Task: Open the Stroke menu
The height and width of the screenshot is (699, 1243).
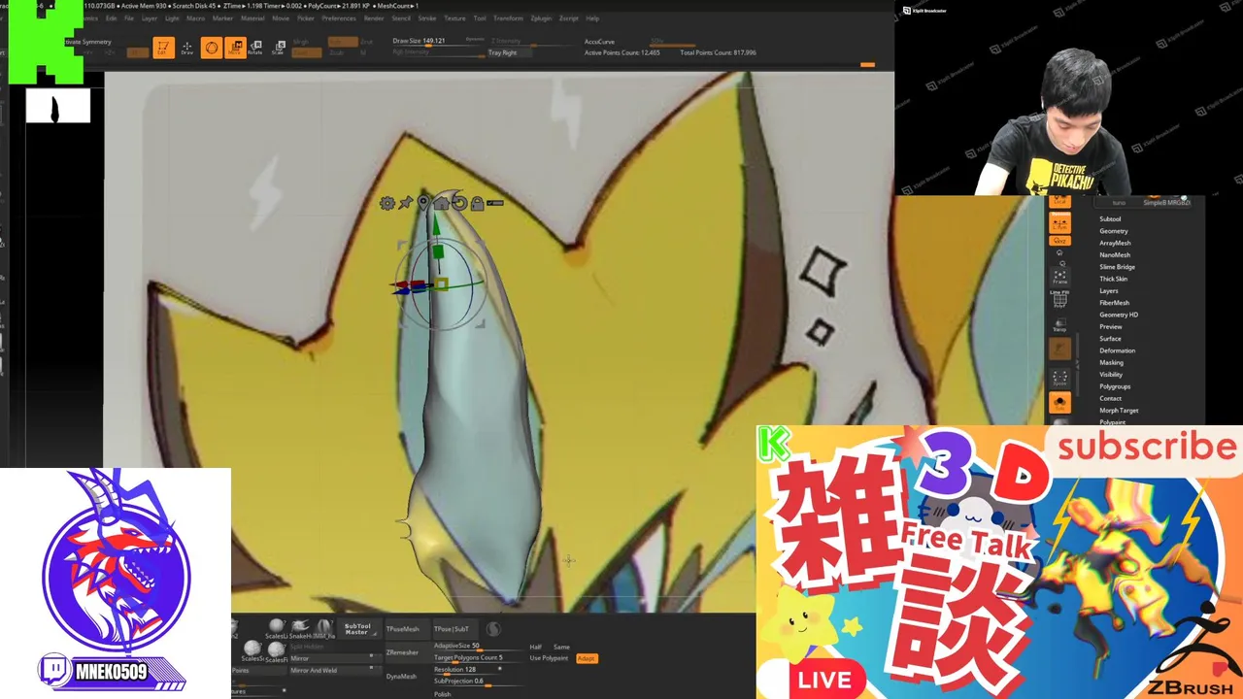Action: tap(427, 18)
